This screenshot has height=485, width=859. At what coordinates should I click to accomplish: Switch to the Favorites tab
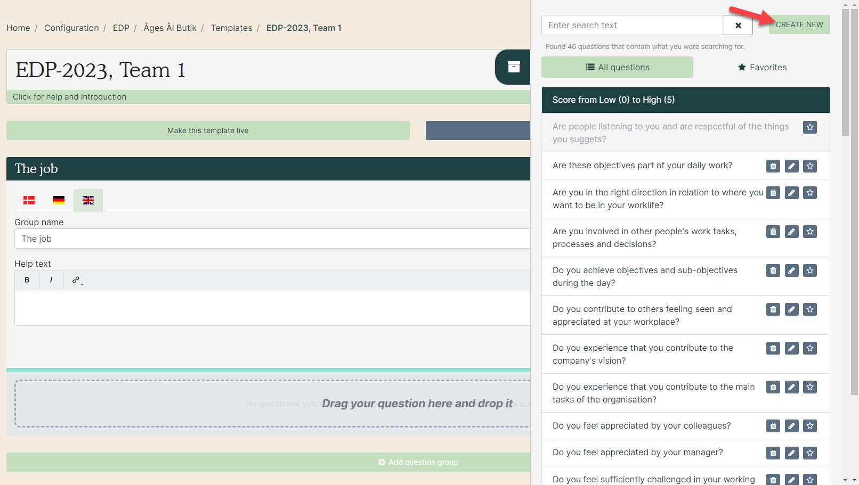[762, 67]
